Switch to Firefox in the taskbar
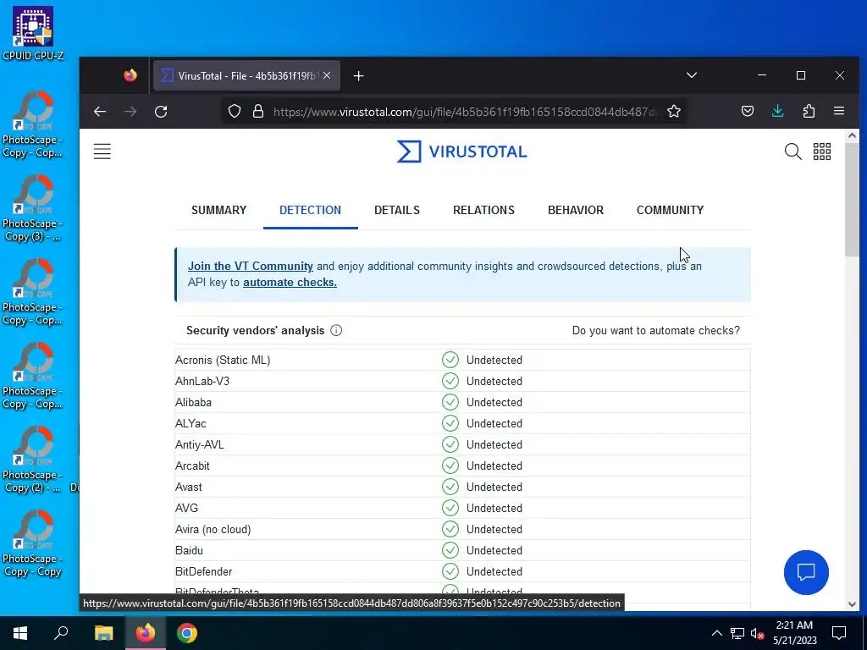Viewport: 867px width, 650px height. (146, 633)
